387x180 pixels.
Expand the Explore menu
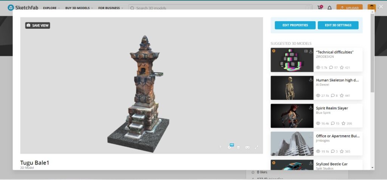coord(51,8)
